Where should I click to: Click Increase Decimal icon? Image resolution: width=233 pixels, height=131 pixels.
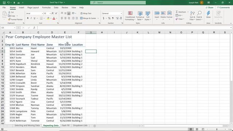click(x=117, y=18)
